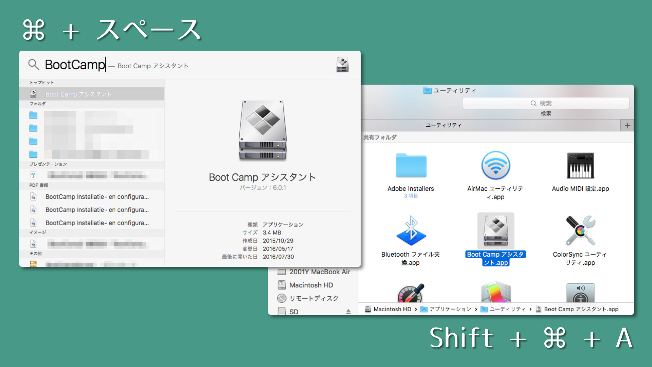The width and height of the screenshot is (652, 367).
Task: Select リモートディスク in Finder sidebar
Action: pos(308,298)
